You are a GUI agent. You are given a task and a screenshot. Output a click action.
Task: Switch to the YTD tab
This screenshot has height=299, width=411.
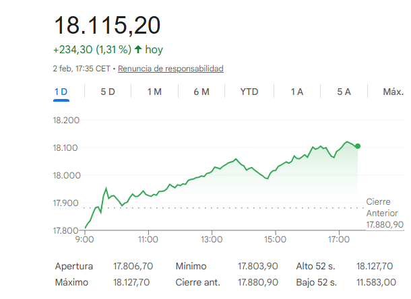(x=249, y=92)
